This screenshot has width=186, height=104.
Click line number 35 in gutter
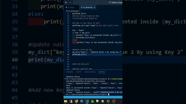point(68,42)
